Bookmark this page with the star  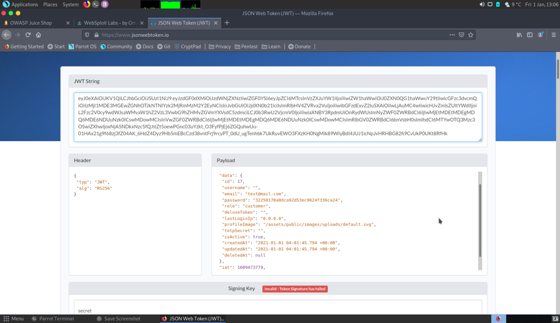pos(471,35)
